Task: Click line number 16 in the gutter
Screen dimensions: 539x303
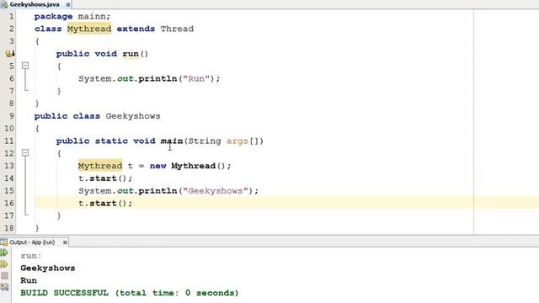Action: [x=9, y=203]
